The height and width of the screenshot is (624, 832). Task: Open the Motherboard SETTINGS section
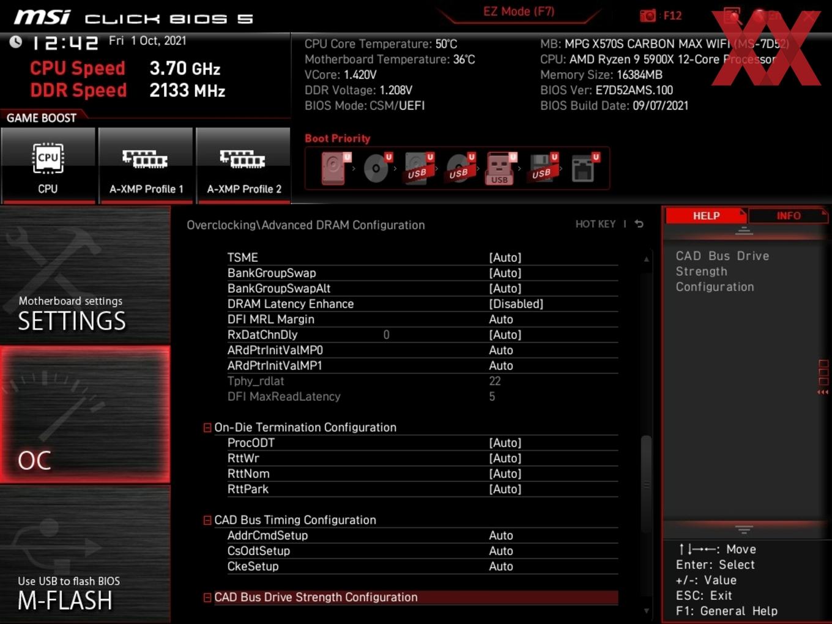click(x=85, y=275)
